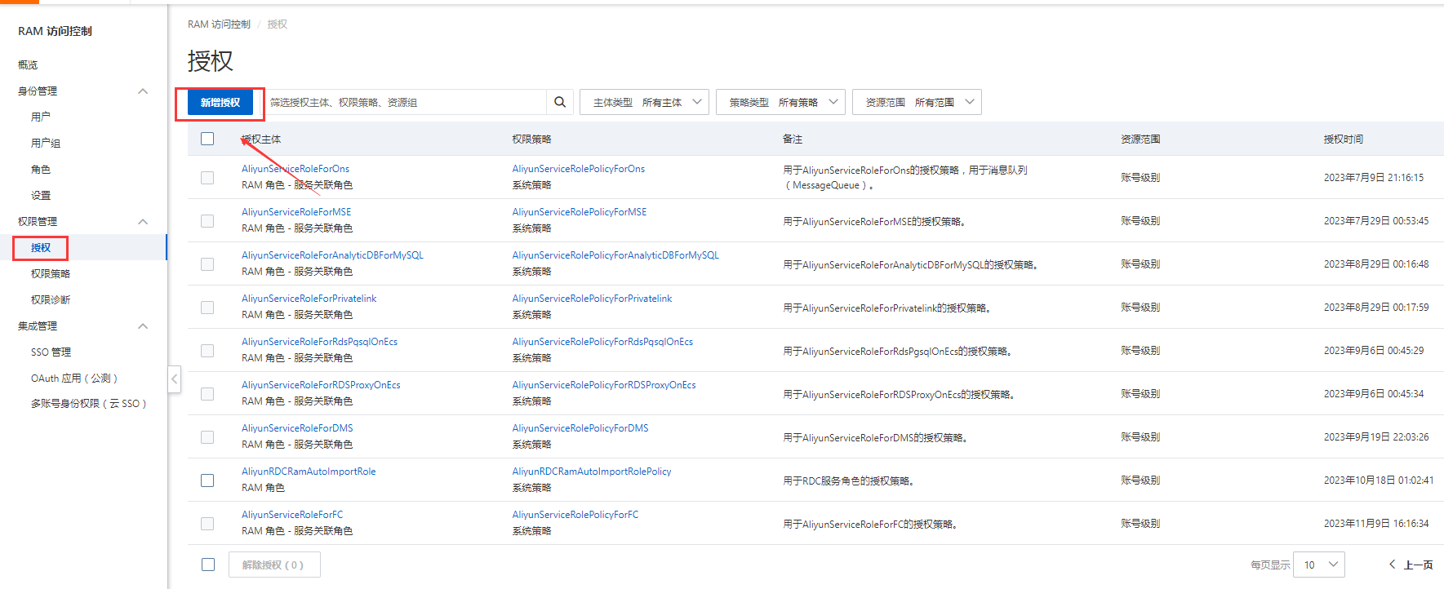Open the RAM 访问控制 breadcrumb link

pos(219,24)
